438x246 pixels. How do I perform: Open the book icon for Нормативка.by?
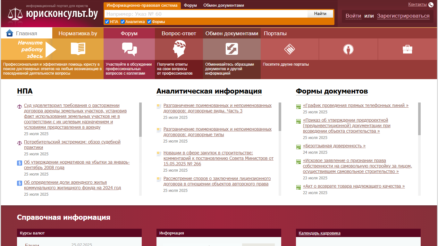(78, 49)
